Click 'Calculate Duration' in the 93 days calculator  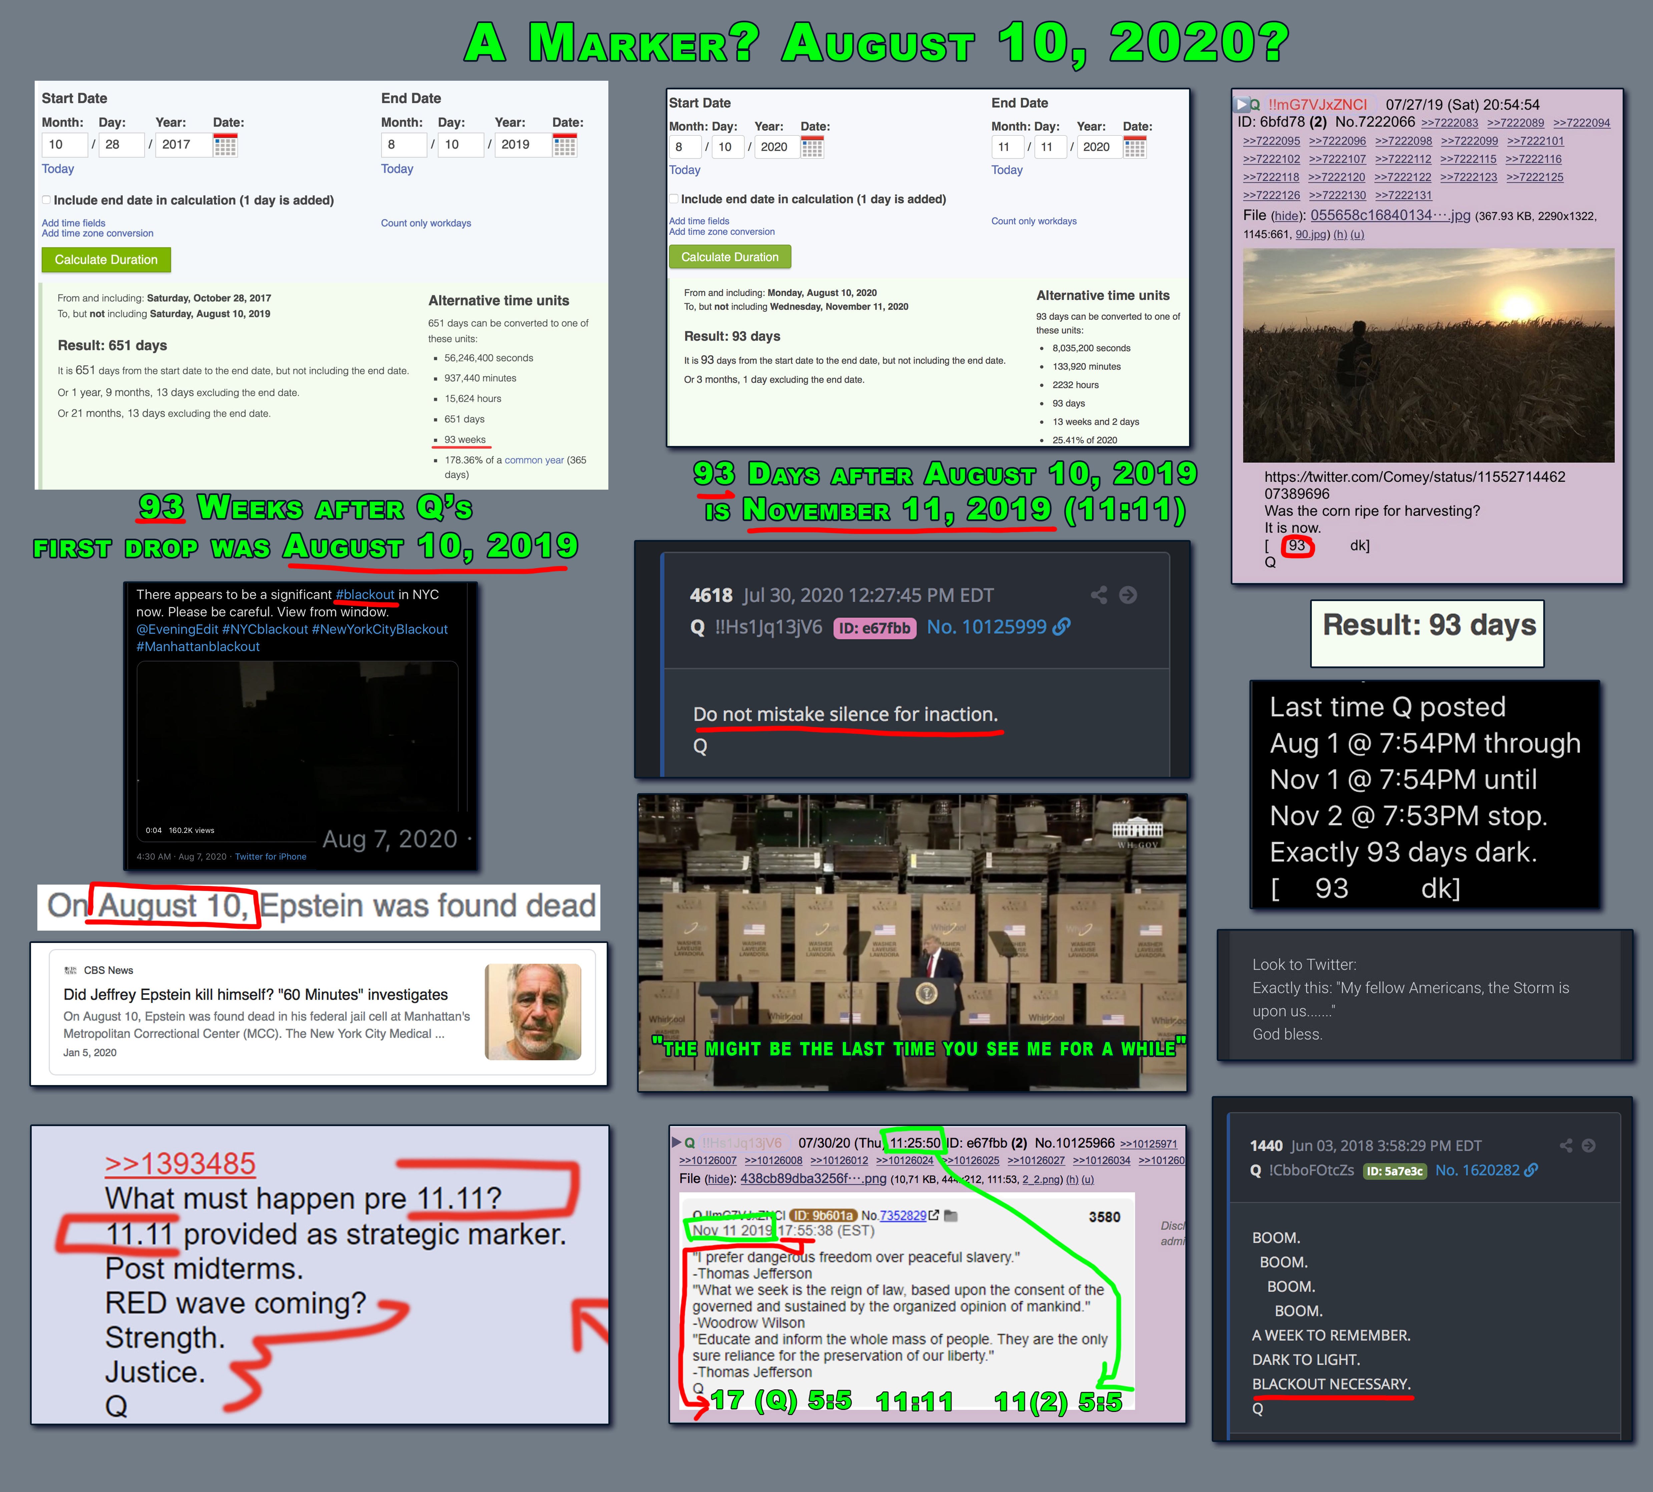[729, 257]
